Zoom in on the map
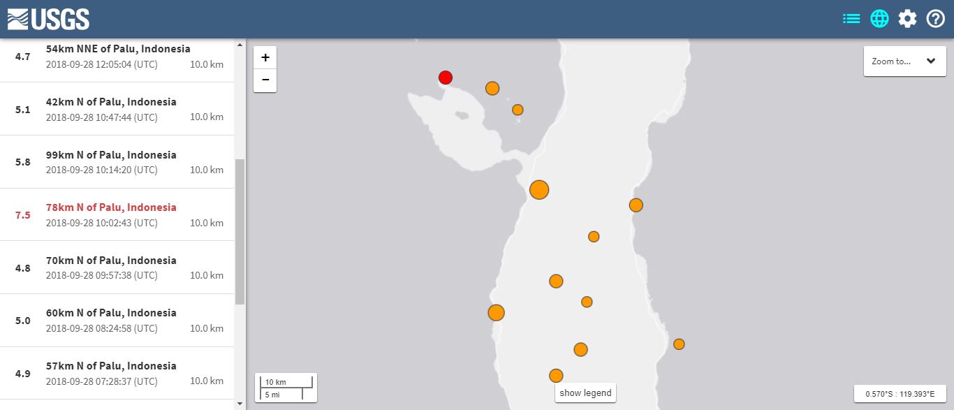The image size is (954, 410). [x=265, y=58]
